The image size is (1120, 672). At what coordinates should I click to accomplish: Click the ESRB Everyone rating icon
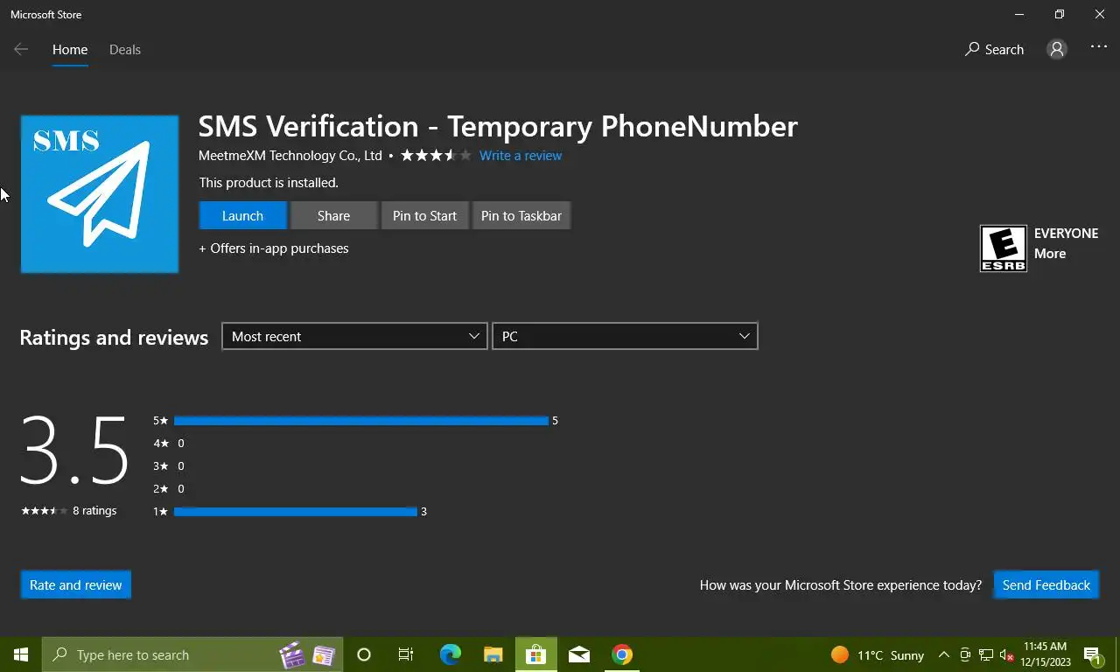[x=1003, y=248]
